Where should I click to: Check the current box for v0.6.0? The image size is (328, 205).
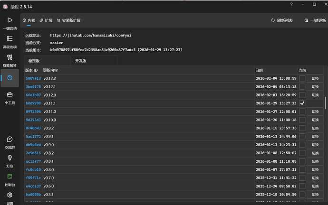(302, 186)
